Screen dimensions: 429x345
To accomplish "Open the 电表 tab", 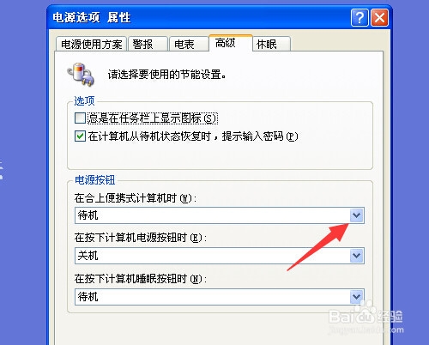I will coord(189,45).
